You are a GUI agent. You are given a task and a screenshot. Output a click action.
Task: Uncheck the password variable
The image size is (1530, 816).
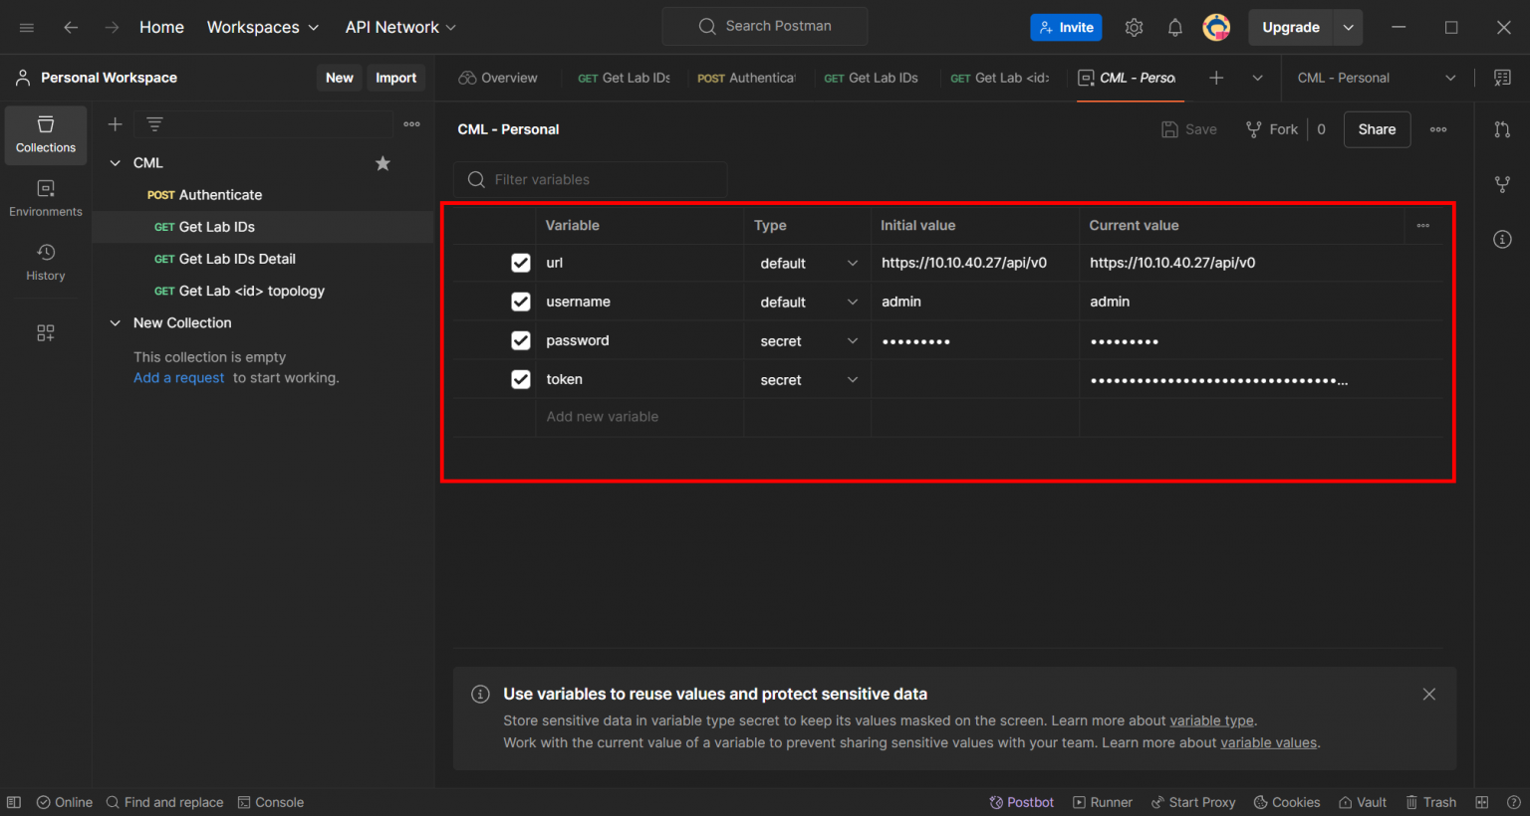[x=520, y=340]
